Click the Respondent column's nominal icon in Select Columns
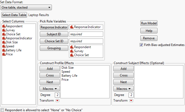The width and height of the screenshot is (185, 112). point(4,26)
